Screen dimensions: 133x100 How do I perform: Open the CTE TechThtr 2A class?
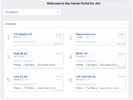tap(86, 77)
